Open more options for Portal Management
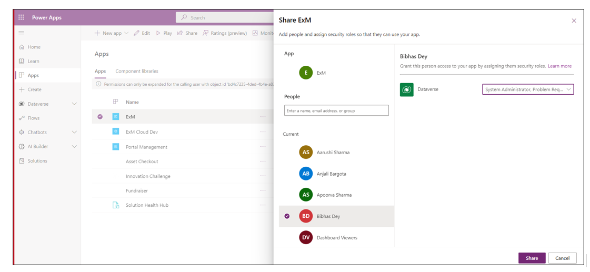590x272 pixels. click(x=263, y=147)
